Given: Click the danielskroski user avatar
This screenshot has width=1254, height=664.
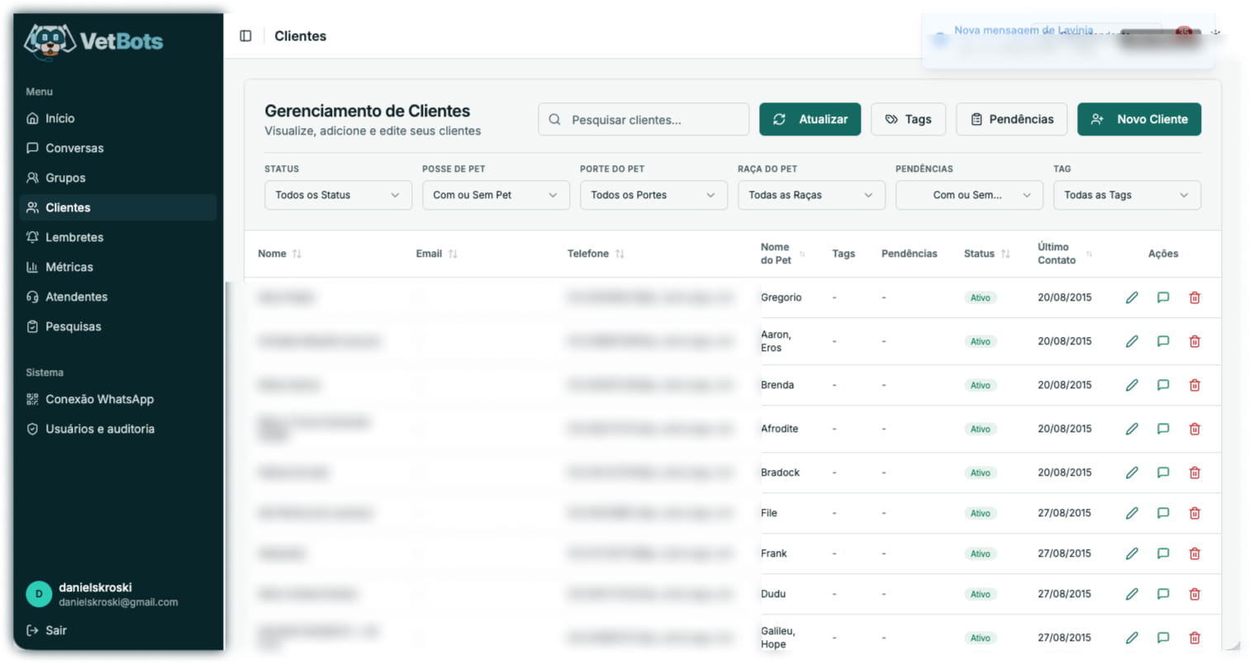Looking at the screenshot, I should pos(39,594).
